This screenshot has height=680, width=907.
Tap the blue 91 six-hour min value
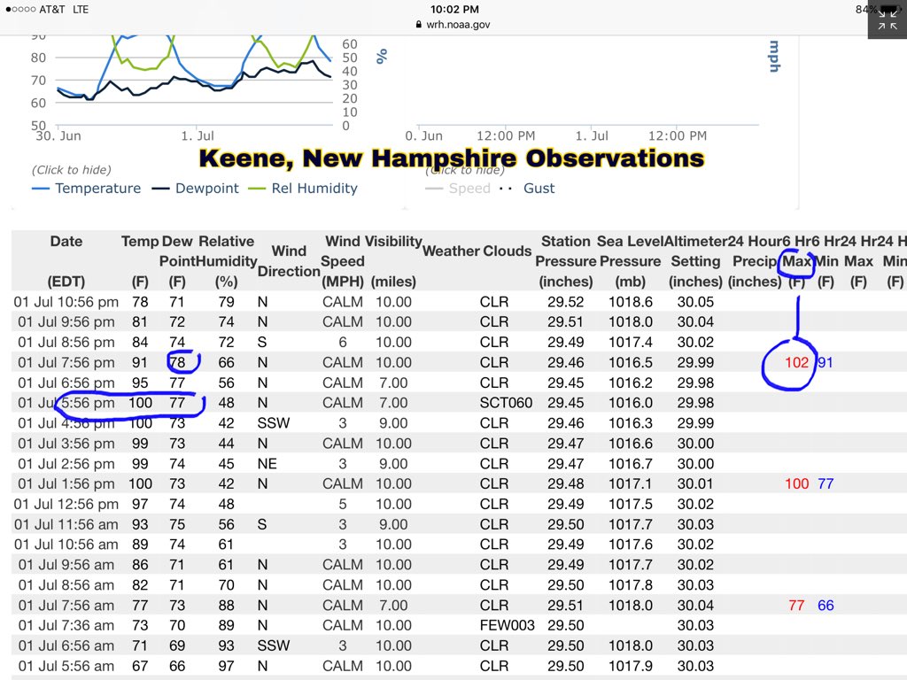[826, 362]
